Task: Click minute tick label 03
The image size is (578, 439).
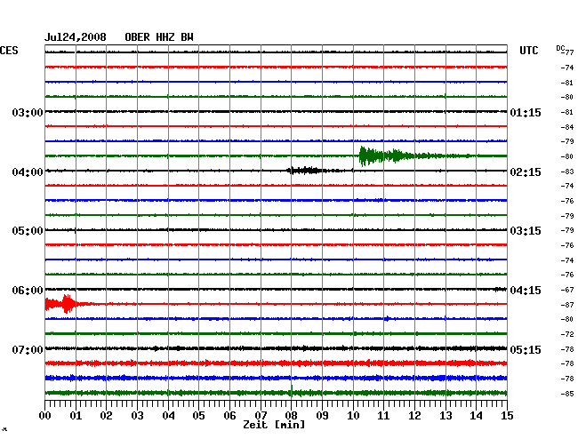Action: tap(137, 415)
